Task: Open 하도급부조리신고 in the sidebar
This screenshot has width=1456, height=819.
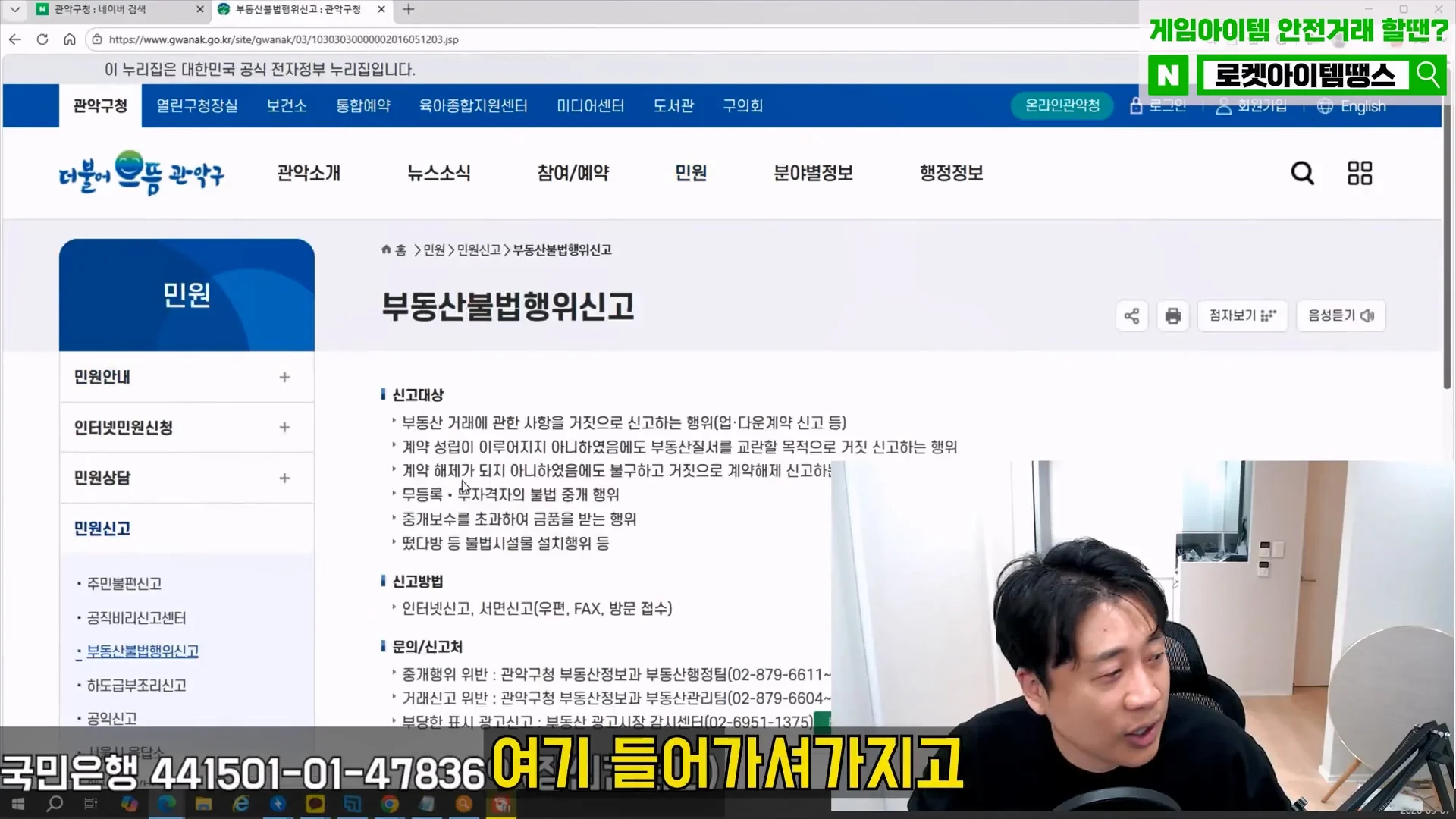Action: tap(136, 686)
